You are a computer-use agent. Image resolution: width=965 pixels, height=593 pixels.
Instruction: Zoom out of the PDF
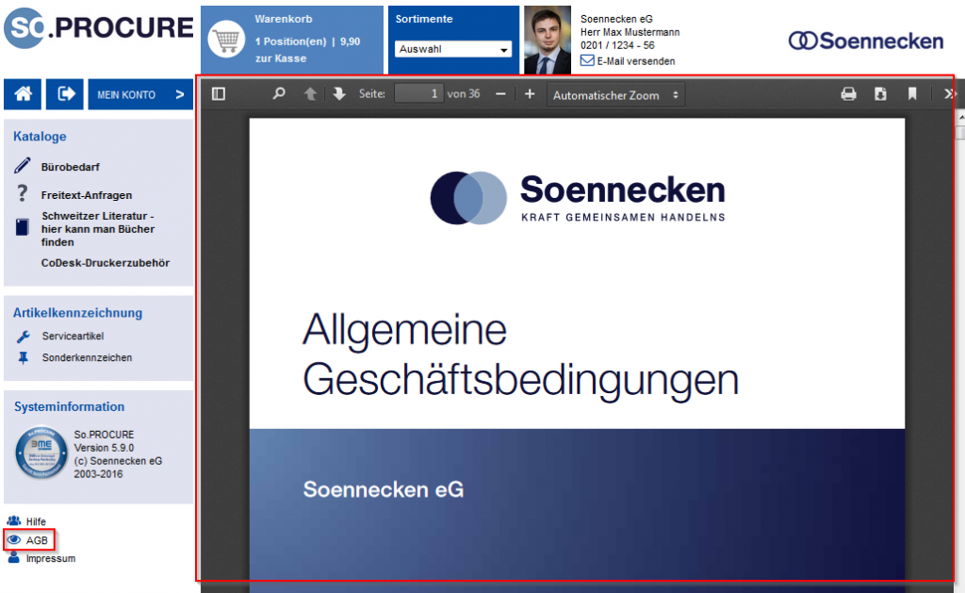(500, 94)
